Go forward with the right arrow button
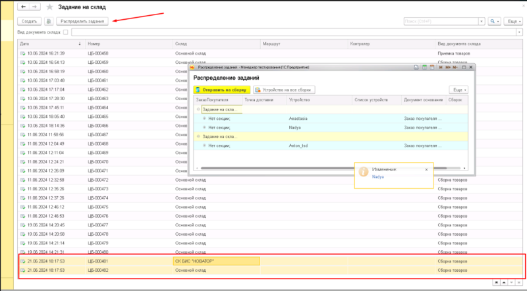The width and height of the screenshot is (527, 291). (34, 7)
